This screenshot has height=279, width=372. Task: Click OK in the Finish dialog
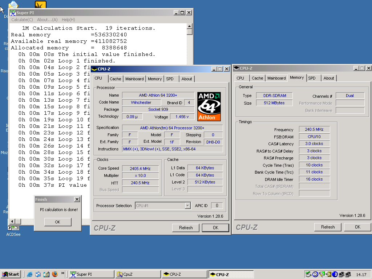click(x=58, y=222)
